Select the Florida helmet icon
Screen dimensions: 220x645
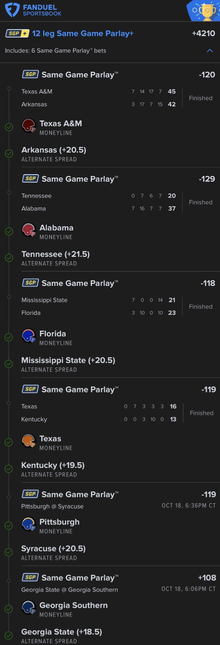(x=29, y=336)
